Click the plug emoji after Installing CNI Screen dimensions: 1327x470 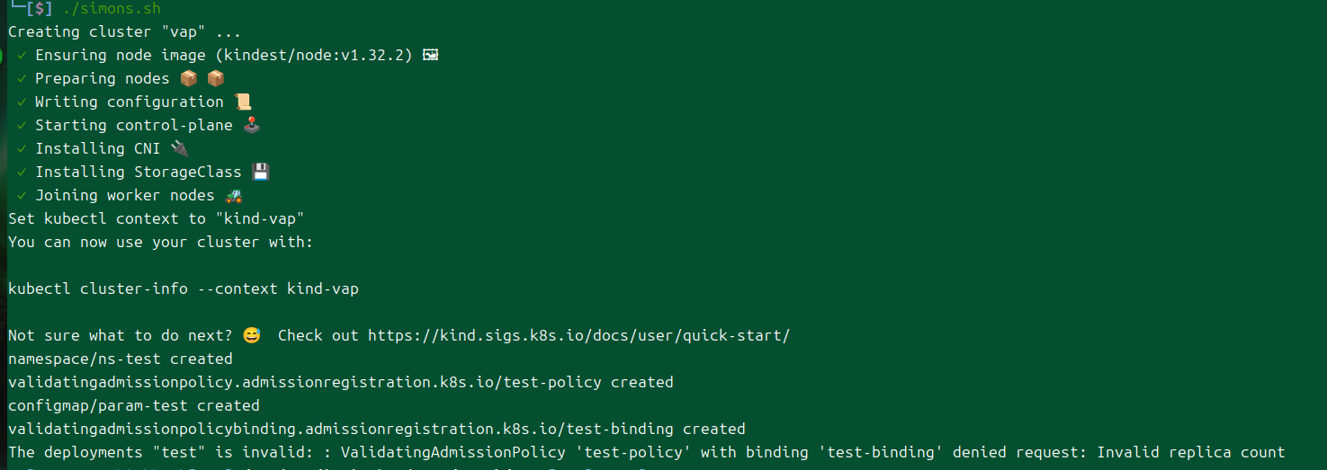pyautogui.click(x=179, y=148)
